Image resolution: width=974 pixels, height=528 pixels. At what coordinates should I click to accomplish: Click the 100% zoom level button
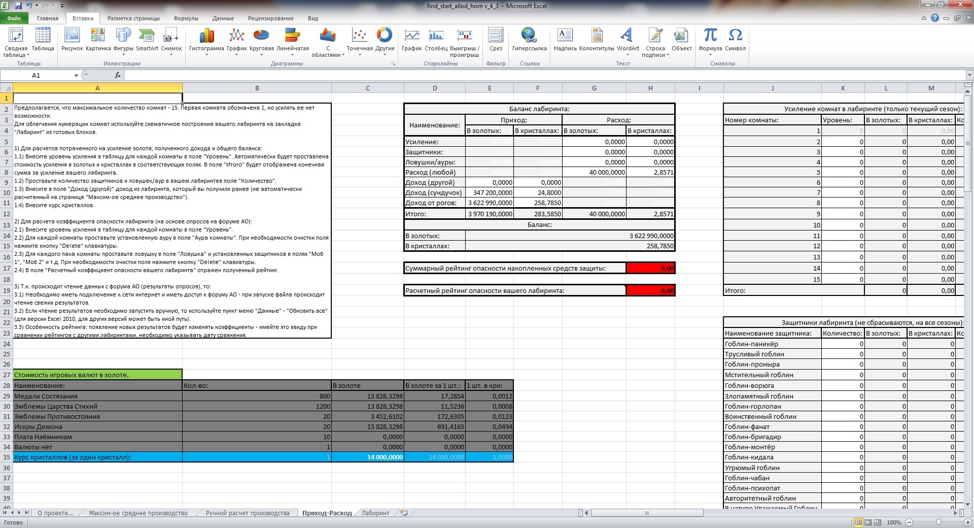894,522
